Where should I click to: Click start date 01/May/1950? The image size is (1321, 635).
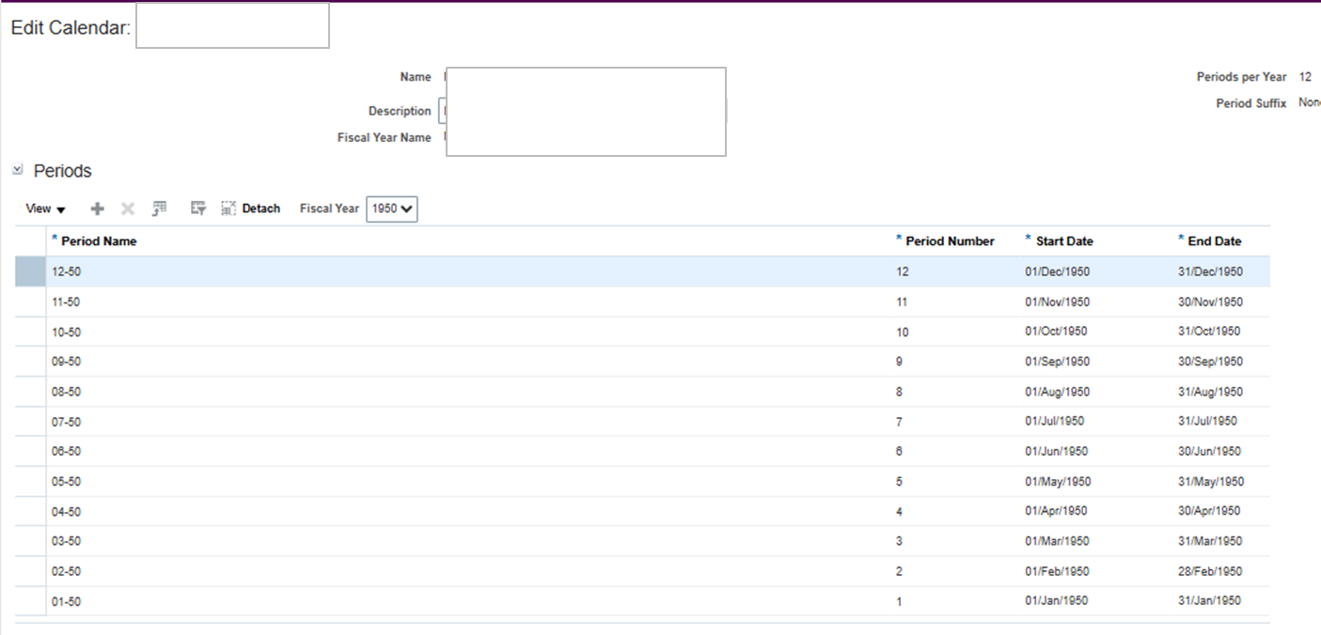(x=1058, y=481)
